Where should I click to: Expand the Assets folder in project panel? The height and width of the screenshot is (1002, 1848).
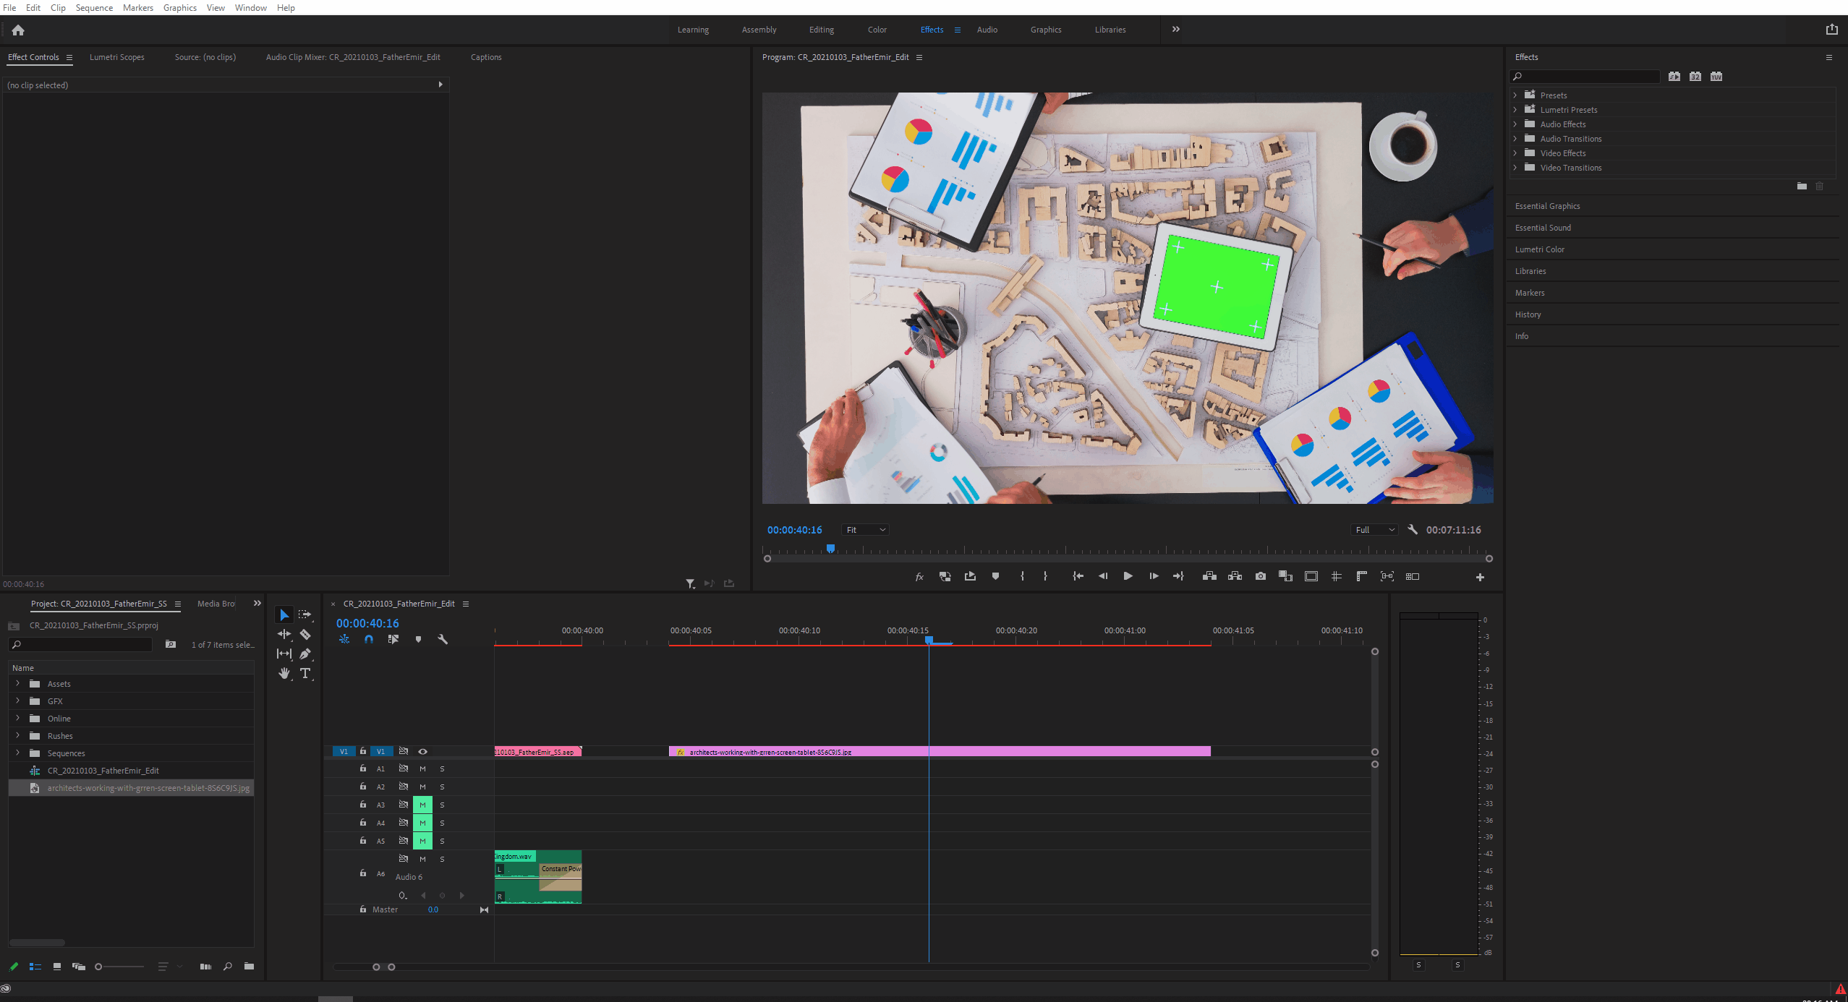(x=17, y=684)
